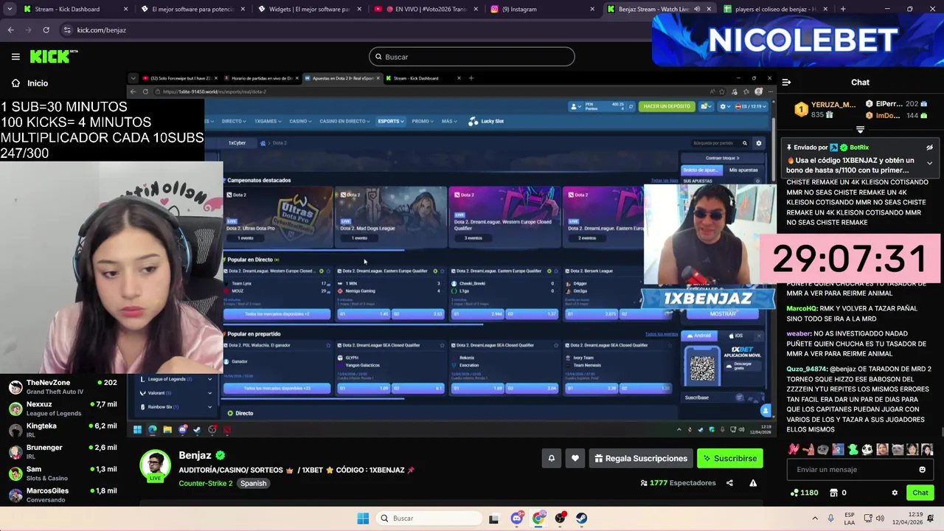Hide the pinned BotRix message
The height and width of the screenshot is (531, 944).
929,147
